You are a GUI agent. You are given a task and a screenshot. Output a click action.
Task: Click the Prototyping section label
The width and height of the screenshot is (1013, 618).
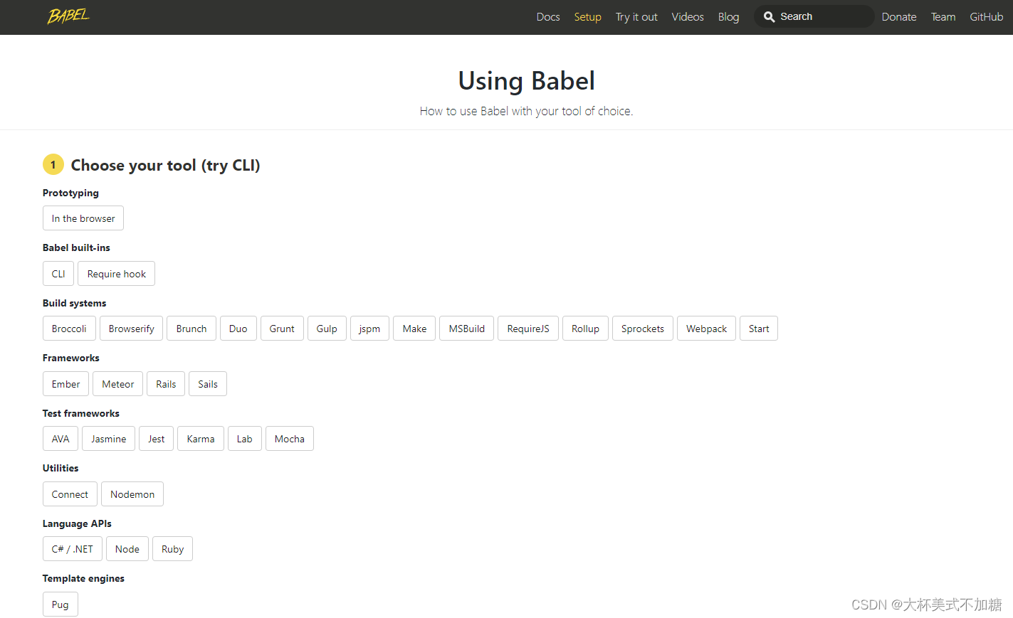click(70, 193)
